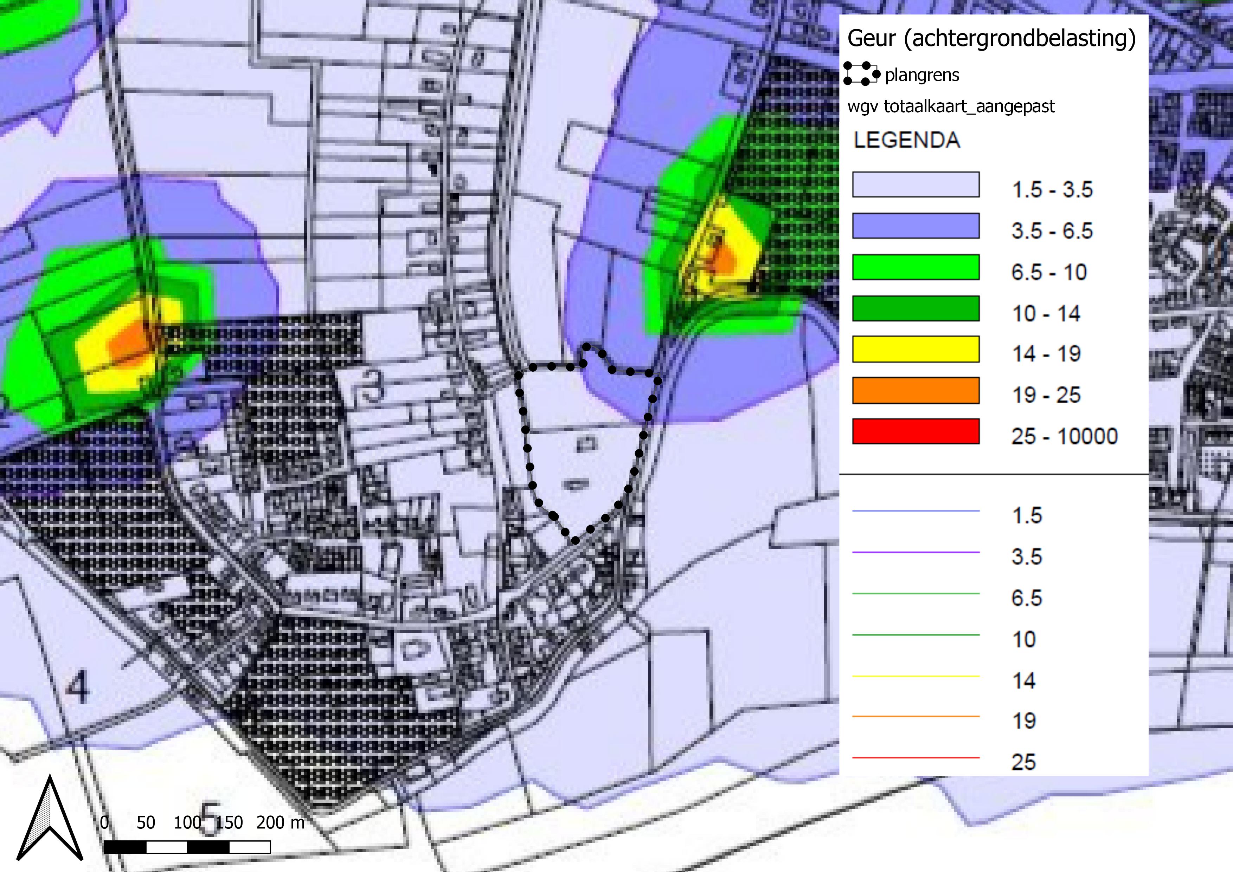
Task: Click the 14 yellow contour line sample
Action: (x=916, y=677)
